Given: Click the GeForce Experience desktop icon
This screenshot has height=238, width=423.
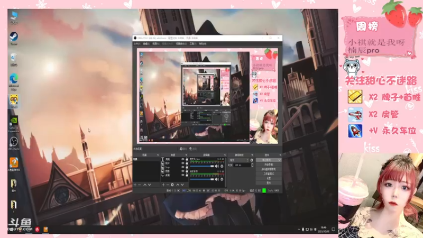Looking at the screenshot, I should point(14,124).
